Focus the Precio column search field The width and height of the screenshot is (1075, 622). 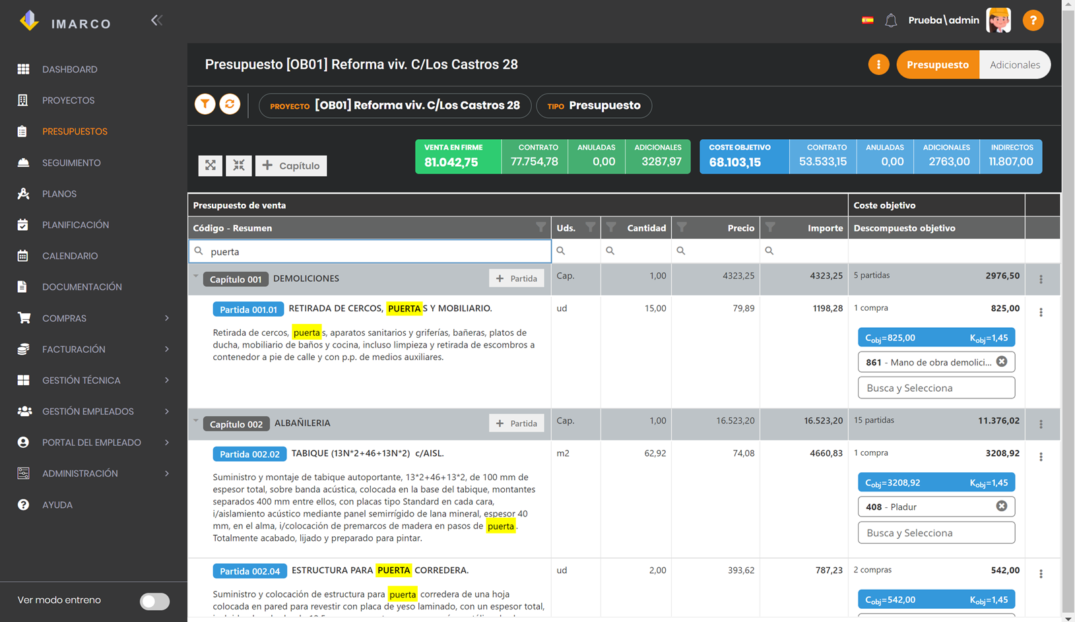pos(716,251)
